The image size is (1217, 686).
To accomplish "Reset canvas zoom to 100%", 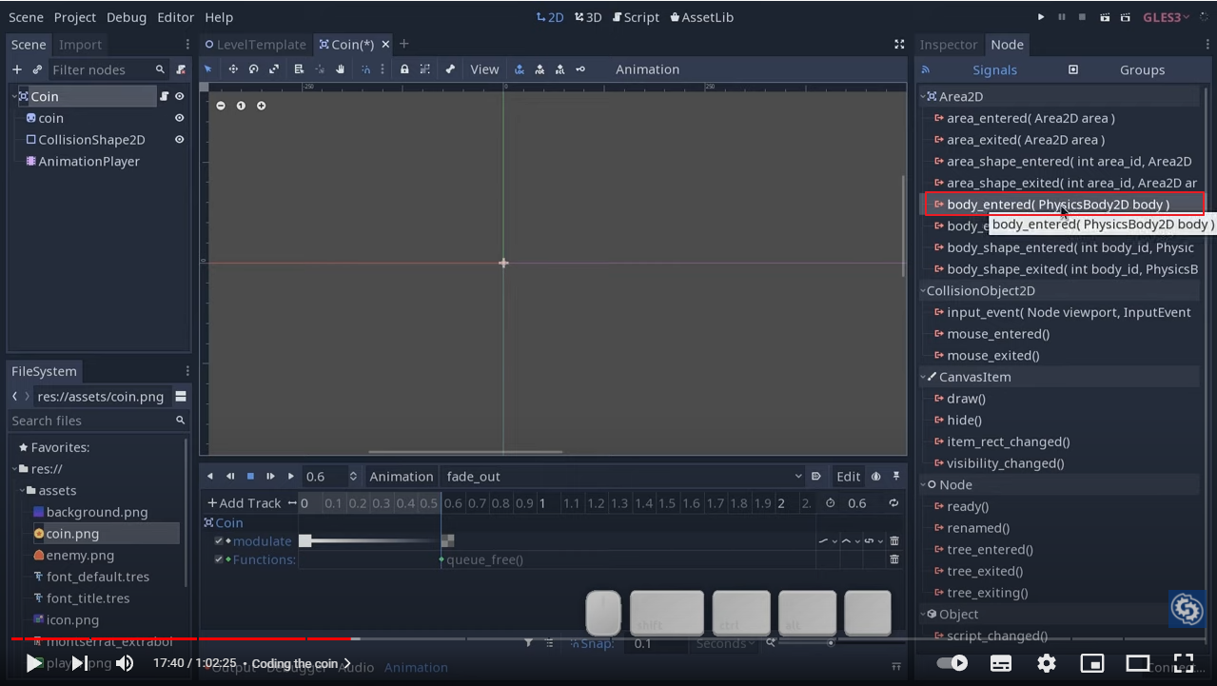I will coord(241,106).
